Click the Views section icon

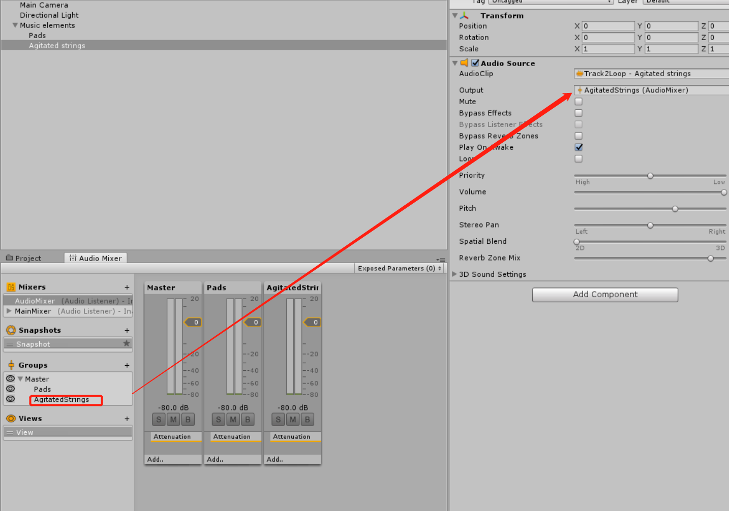click(11, 419)
